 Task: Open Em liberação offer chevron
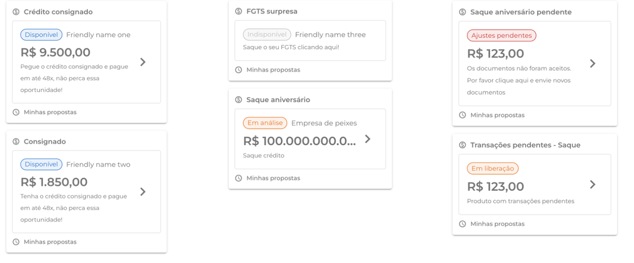[x=593, y=185]
